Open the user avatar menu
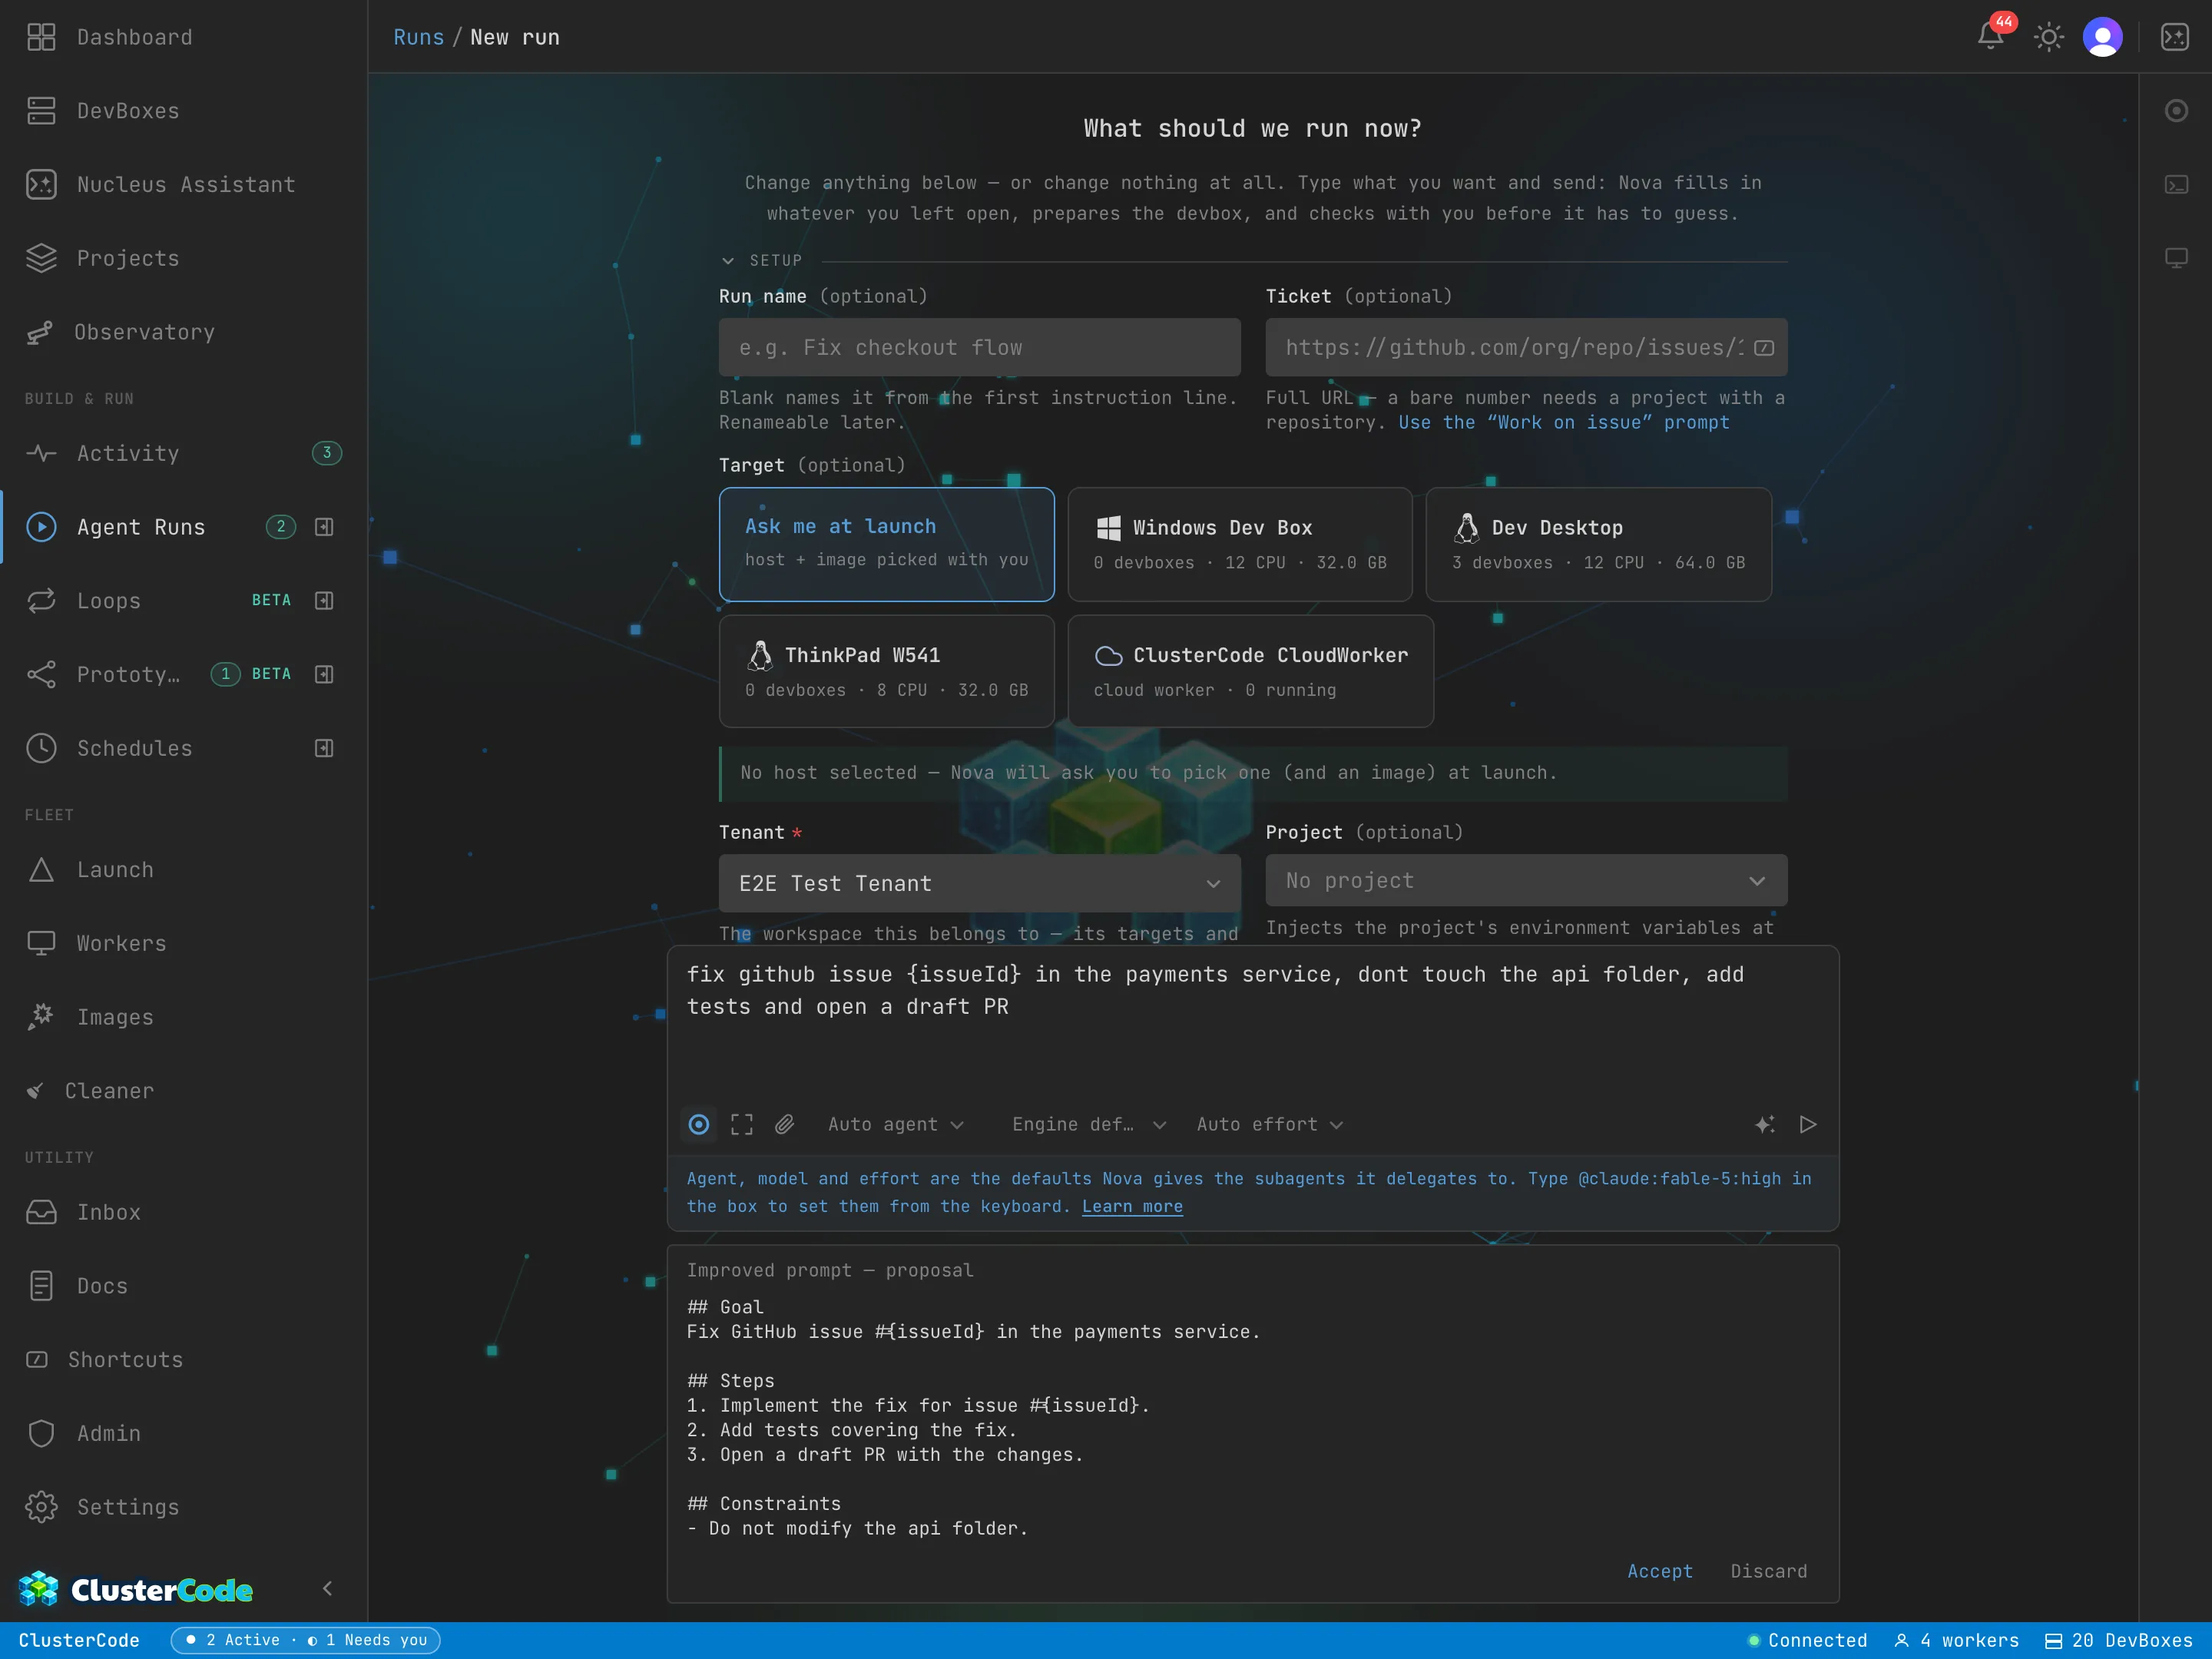This screenshot has height=1659, width=2212. 2102,37
